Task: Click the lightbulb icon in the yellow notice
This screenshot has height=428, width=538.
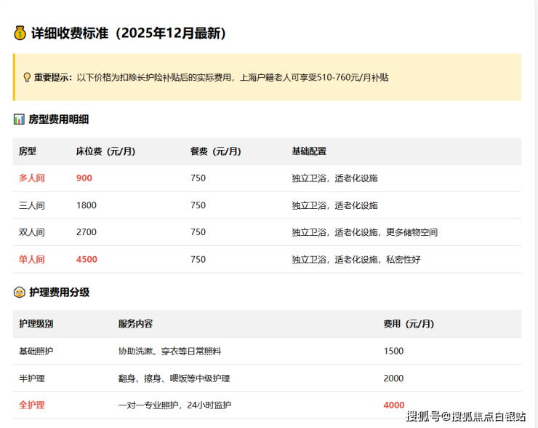Action: [x=27, y=77]
